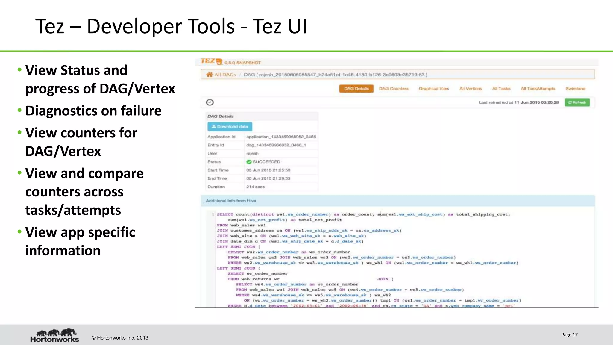Screen dimensions: 613x345
Task: Click the View app specific information bullet
Action: 80,241
